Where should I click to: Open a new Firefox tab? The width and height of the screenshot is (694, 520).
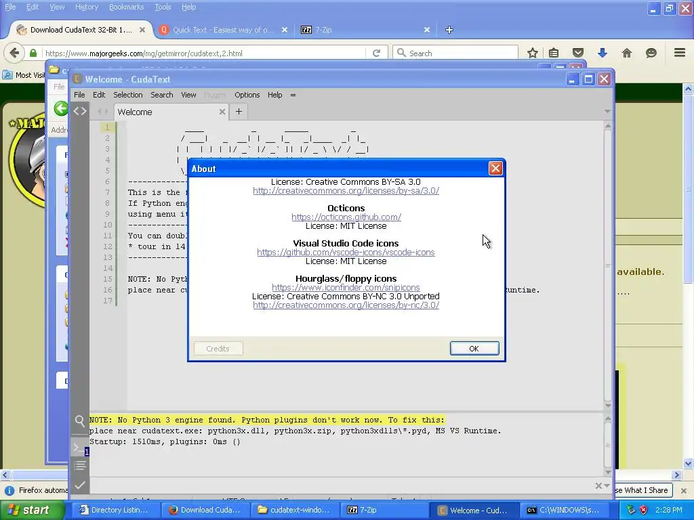[x=449, y=30]
